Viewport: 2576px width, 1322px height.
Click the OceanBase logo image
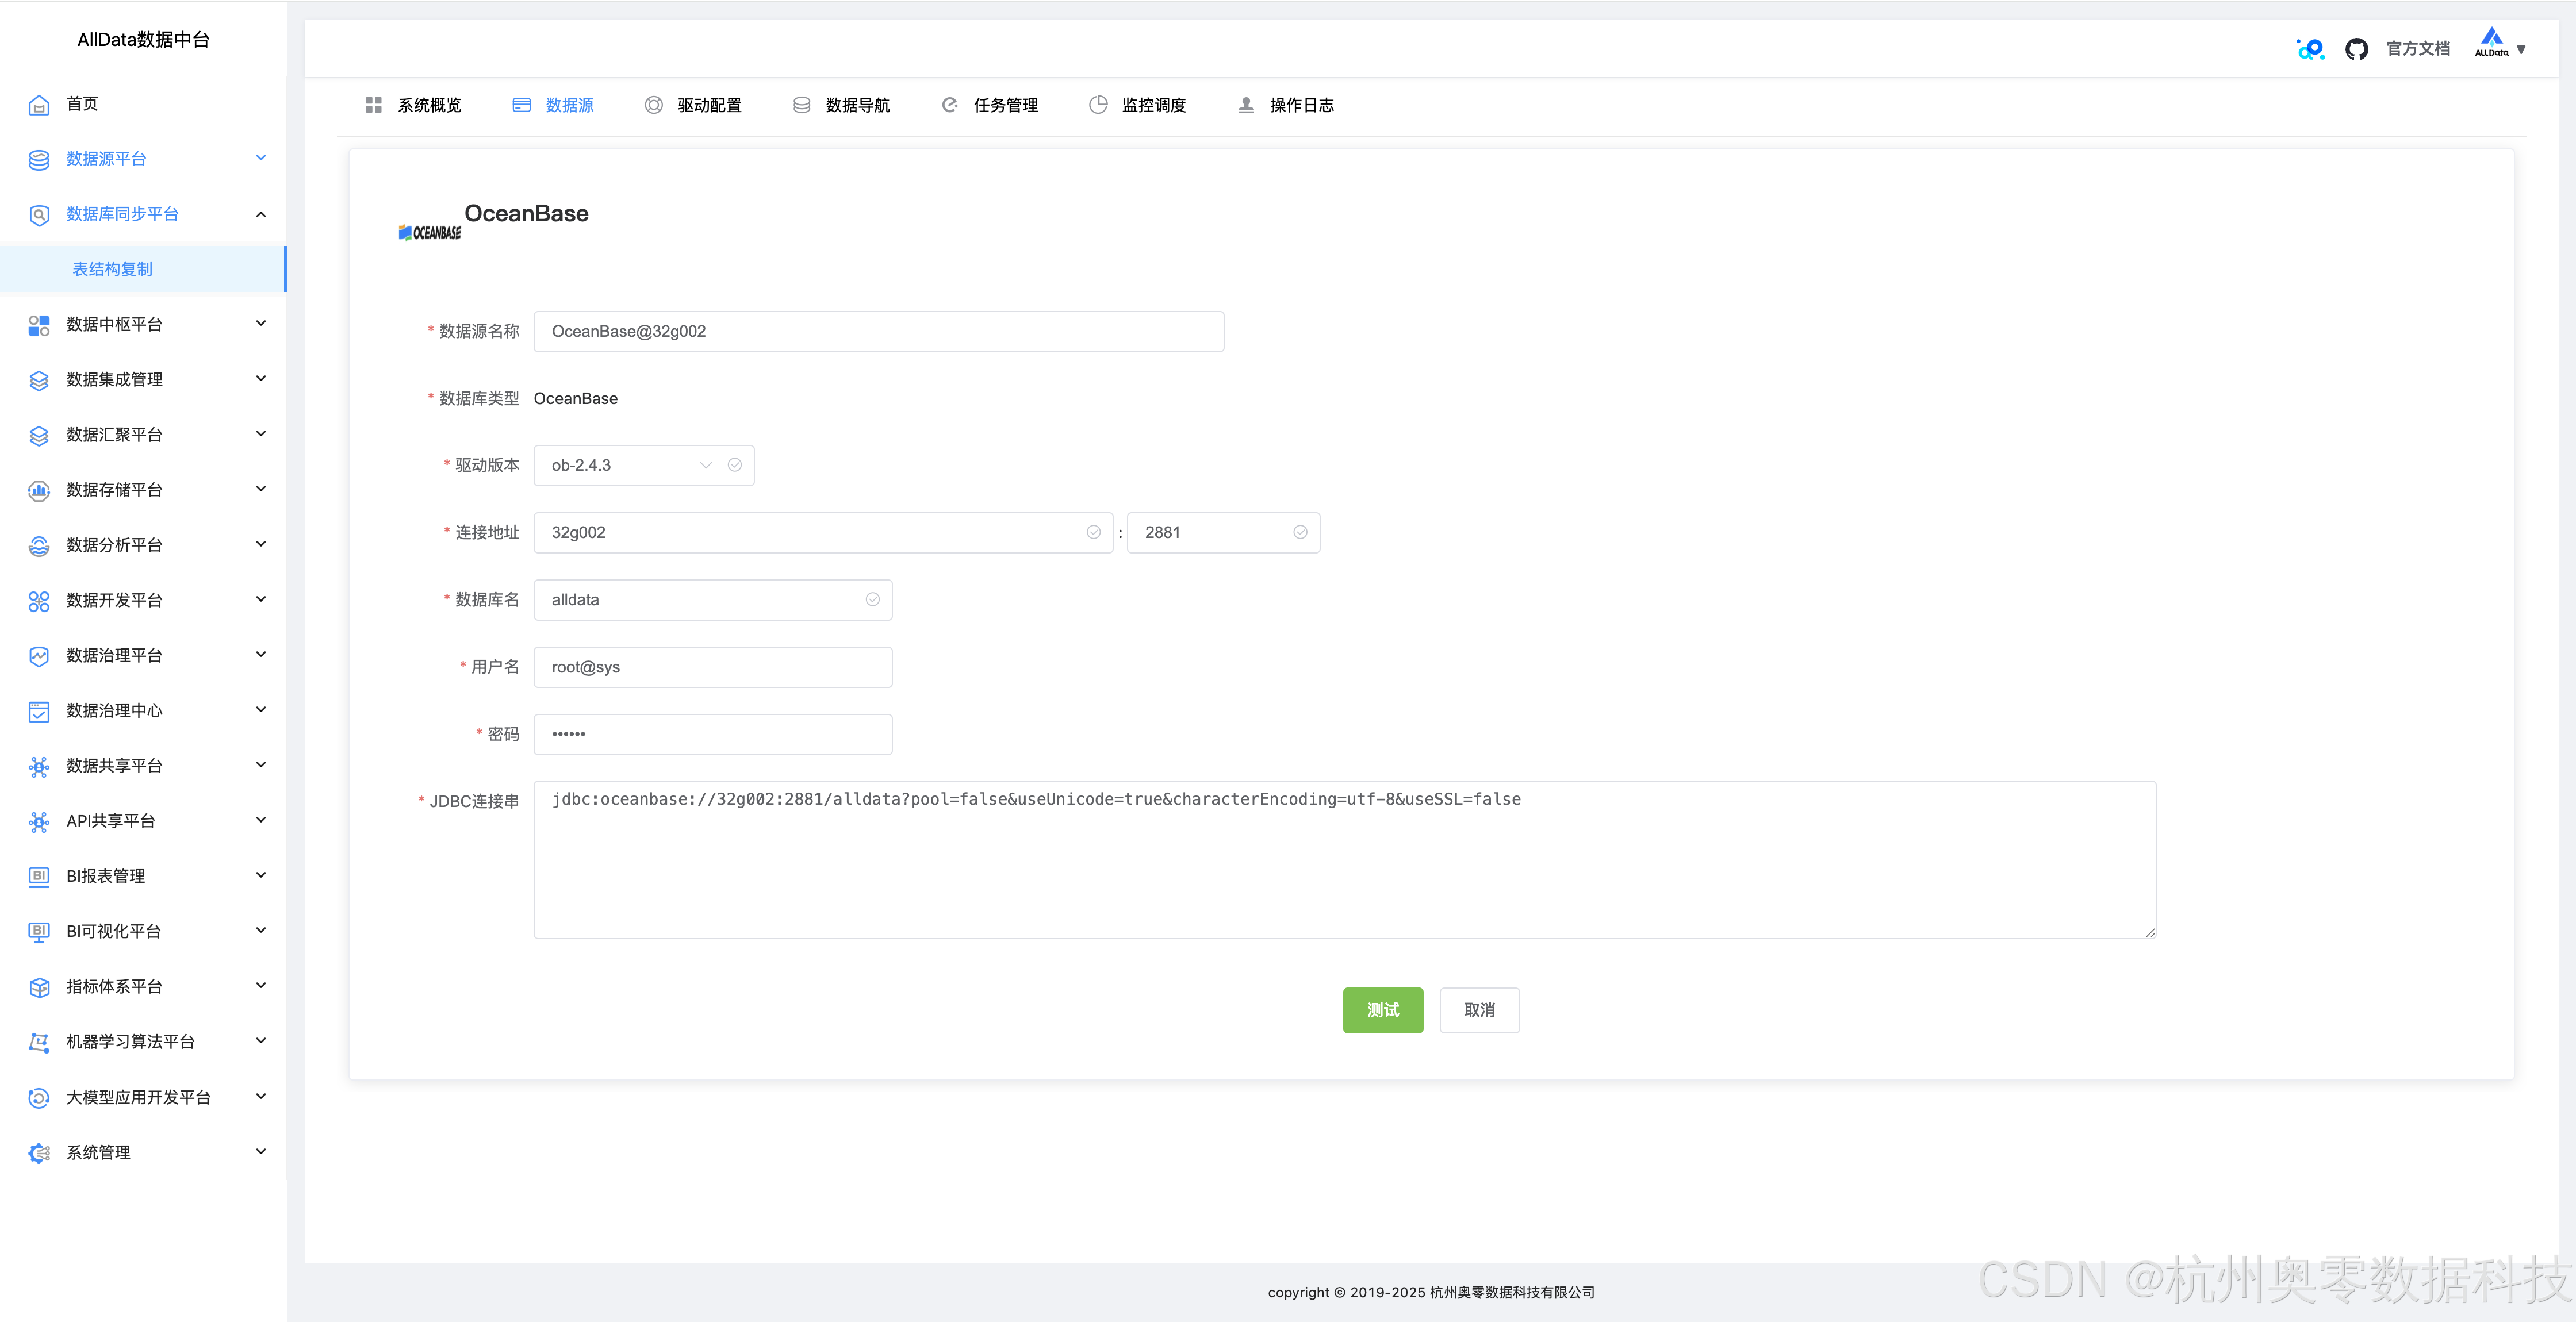(430, 232)
